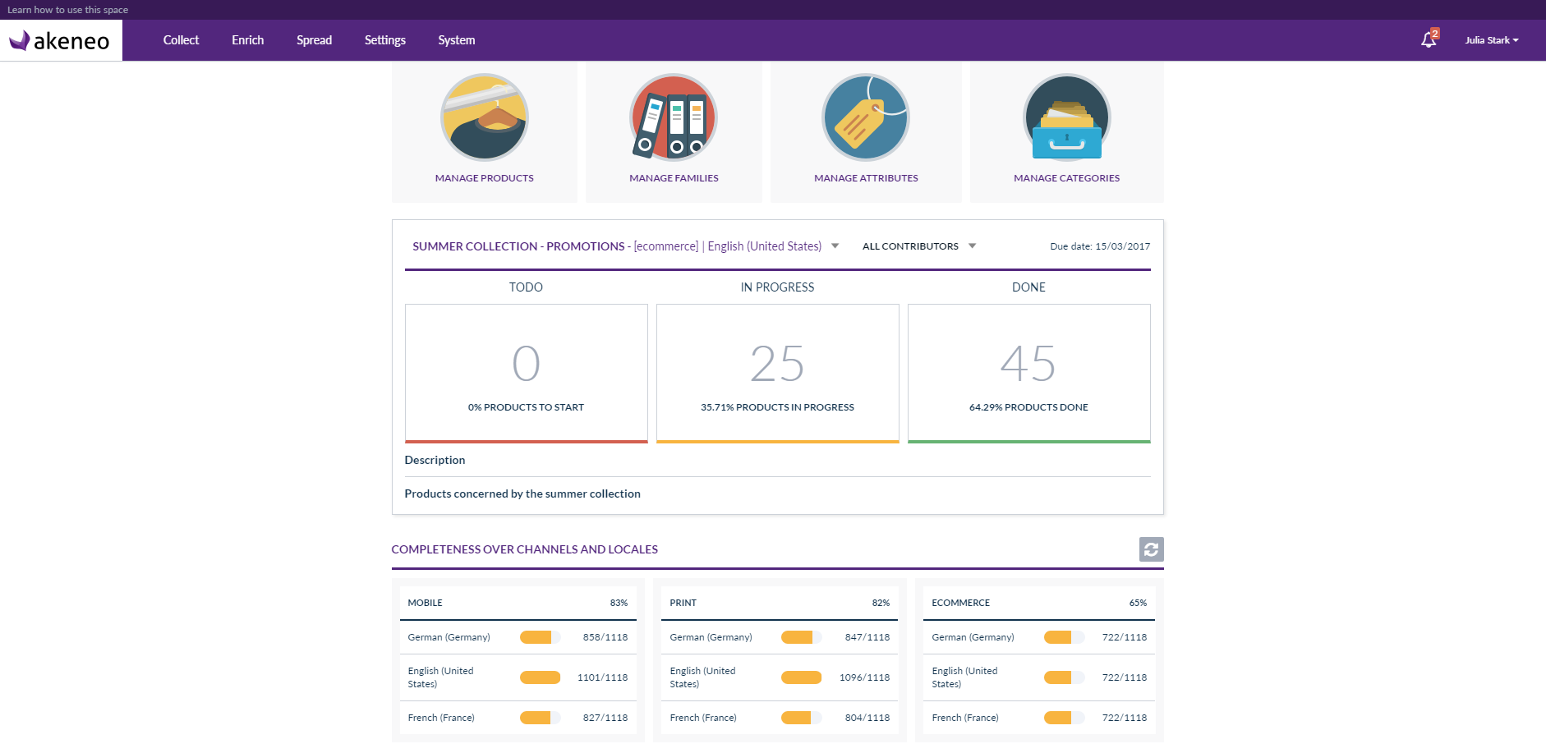1546x753 pixels.
Task: Open the 45 products Done box
Action: 1028,374
